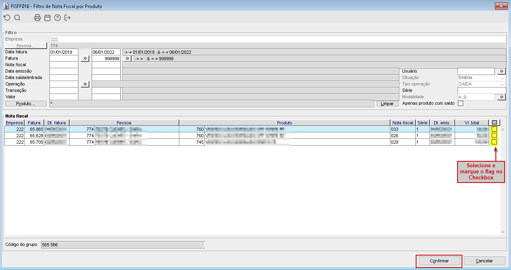Click the Produto... button
Viewport: 511px width, 270px height.
[26, 104]
